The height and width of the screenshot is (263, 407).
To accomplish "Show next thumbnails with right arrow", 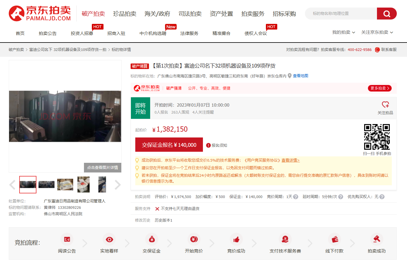I will [x=117, y=185].
